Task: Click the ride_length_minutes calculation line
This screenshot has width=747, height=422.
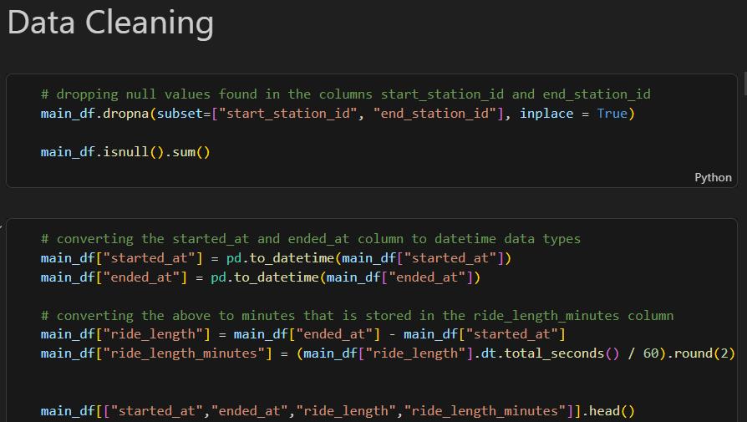Action: click(388, 353)
